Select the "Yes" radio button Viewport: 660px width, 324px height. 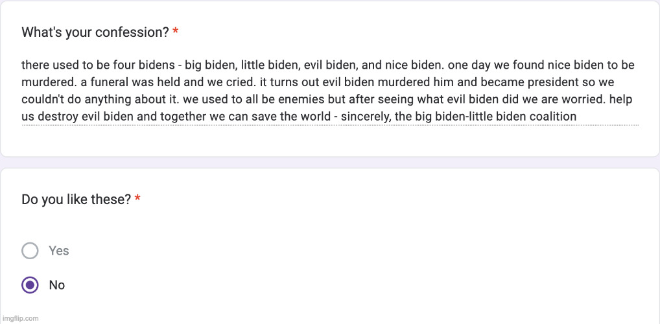pos(30,251)
